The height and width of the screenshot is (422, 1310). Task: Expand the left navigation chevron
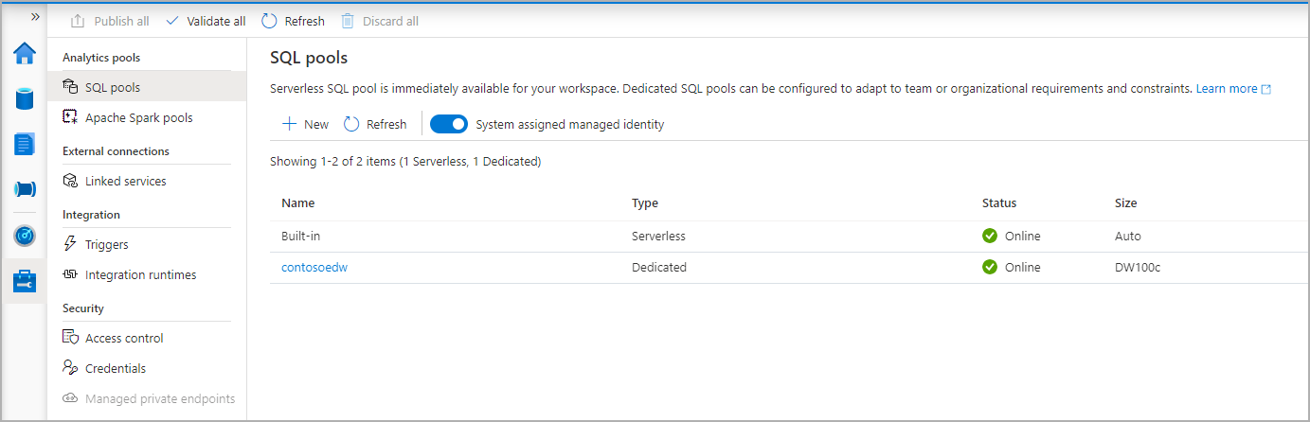[35, 17]
